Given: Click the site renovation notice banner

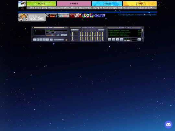Looking at the screenshot, I should [92, 8].
